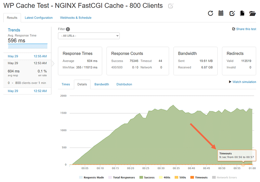The image size is (260, 182).
Task: Open the schedule calendar icon
Action: (x=221, y=13)
